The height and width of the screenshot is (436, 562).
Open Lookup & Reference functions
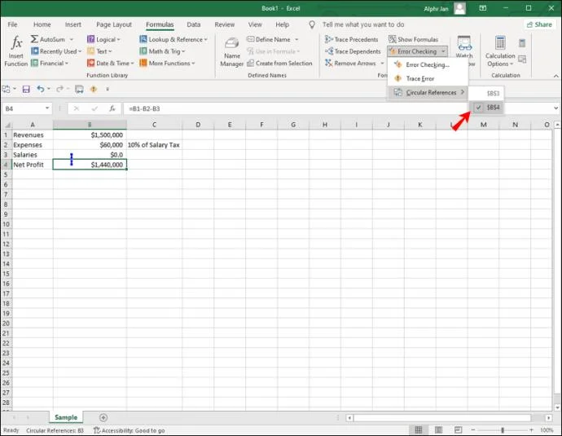click(x=173, y=39)
